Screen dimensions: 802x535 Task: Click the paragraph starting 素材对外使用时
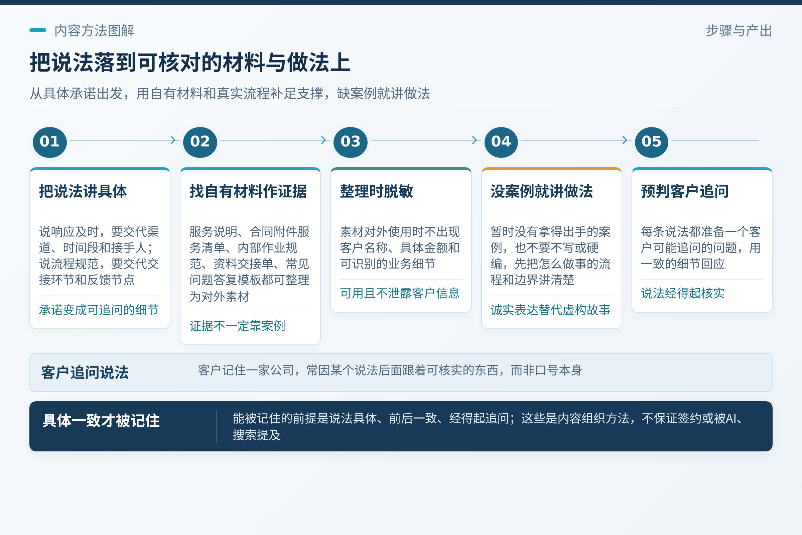tap(400, 248)
